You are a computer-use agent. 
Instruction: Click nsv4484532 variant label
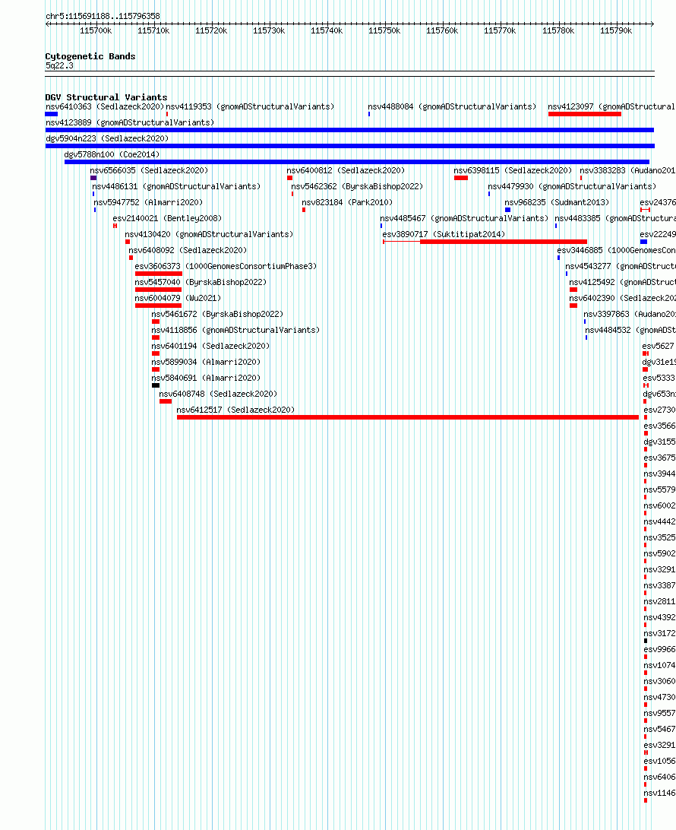pyautogui.click(x=630, y=330)
